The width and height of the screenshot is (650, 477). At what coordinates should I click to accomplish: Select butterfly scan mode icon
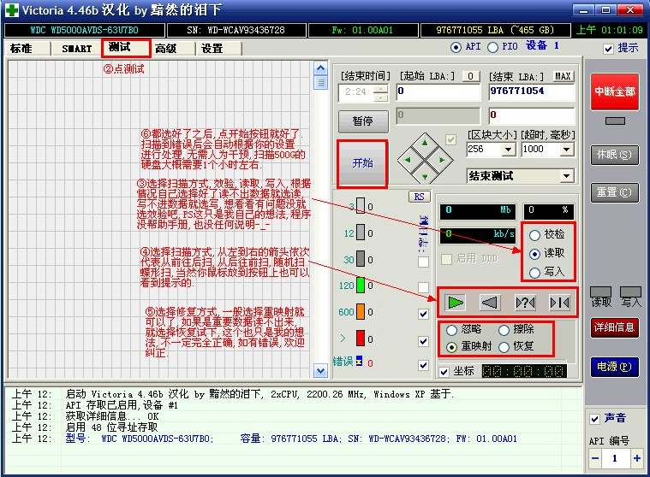tap(559, 303)
